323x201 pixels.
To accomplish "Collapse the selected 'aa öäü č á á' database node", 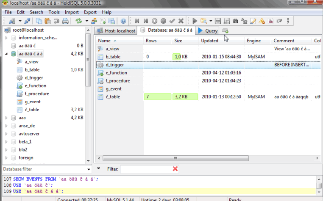I will [x=6, y=54].
